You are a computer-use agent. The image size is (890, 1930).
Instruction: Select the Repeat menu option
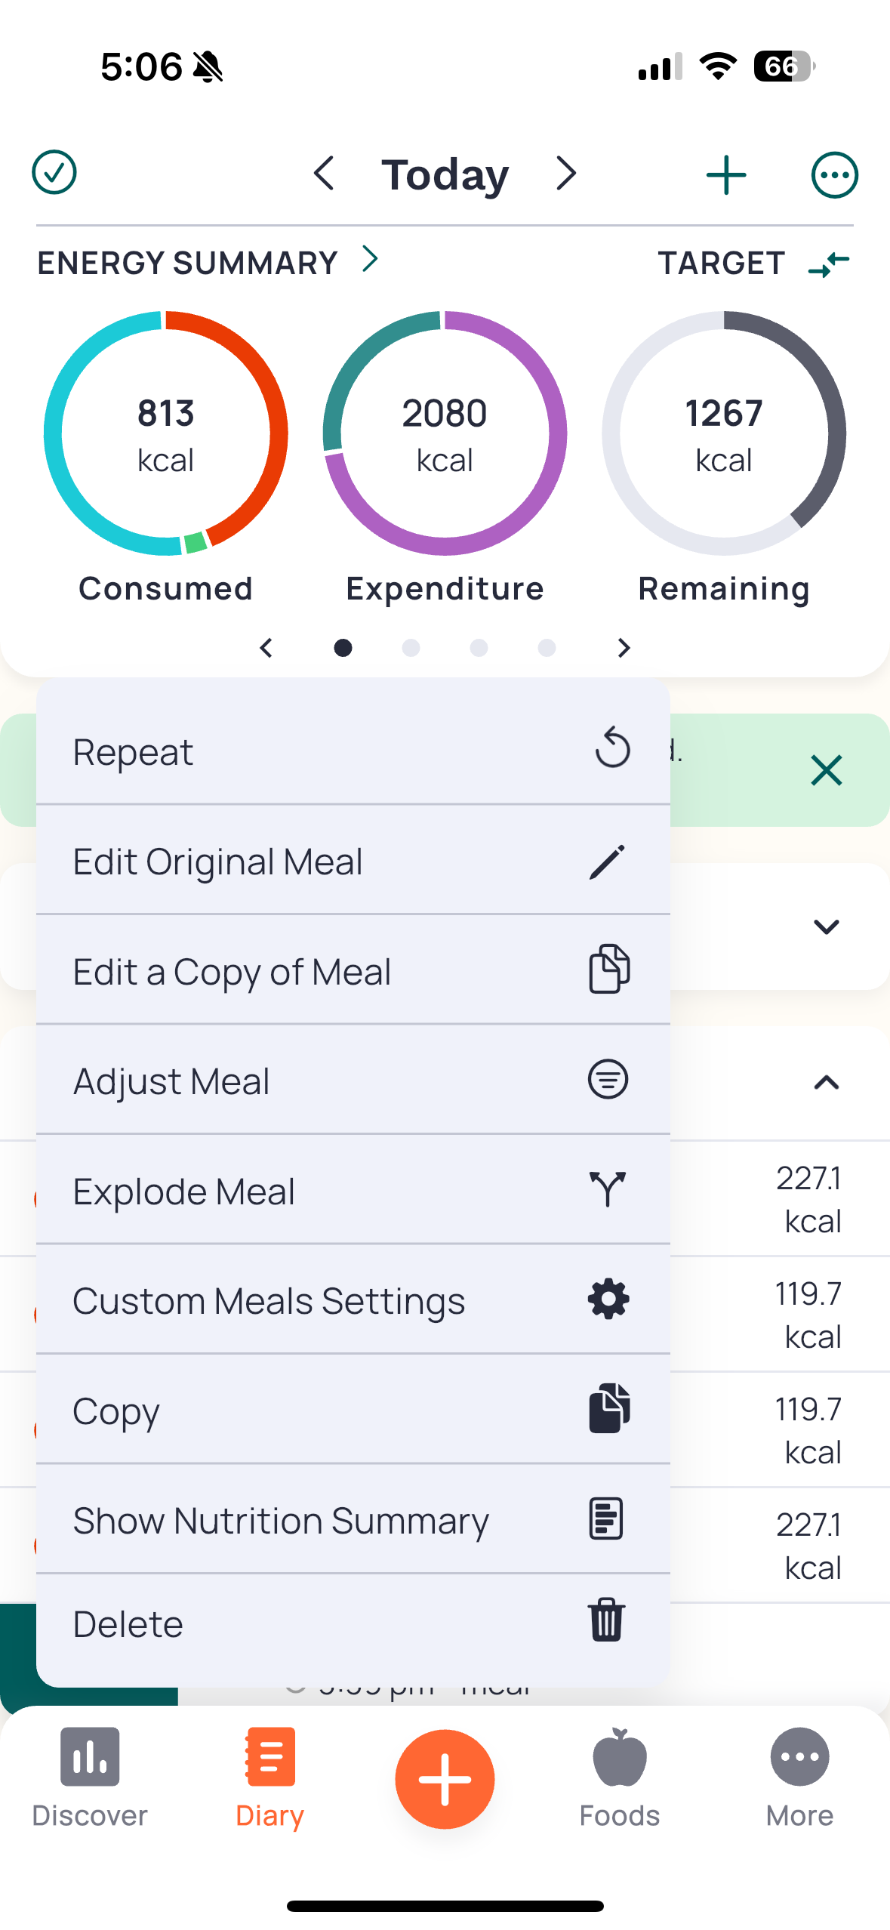click(x=353, y=751)
